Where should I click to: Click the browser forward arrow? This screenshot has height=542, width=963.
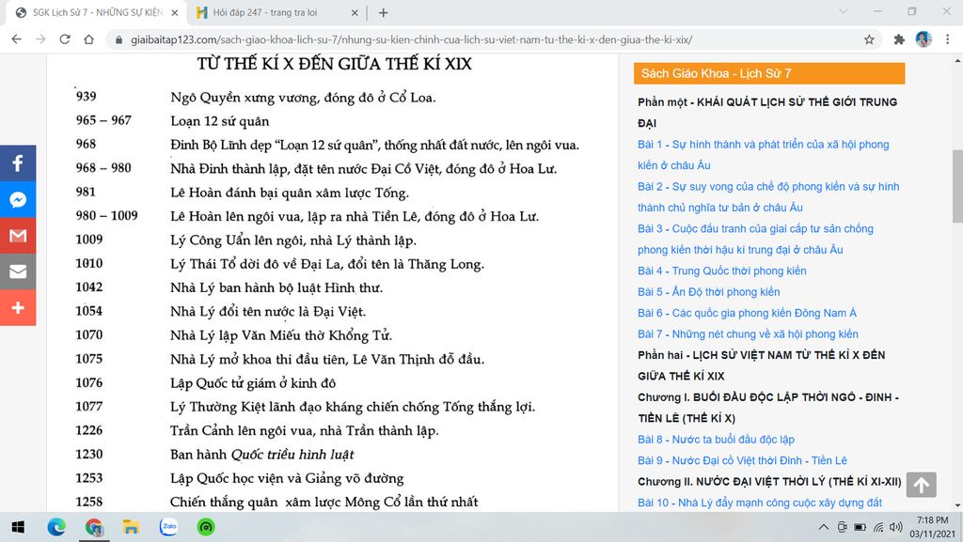pos(40,39)
